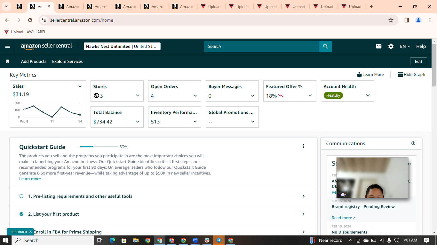Click the Amazon Seller Central logo
Screen dimensions: 437x245
[47, 46]
